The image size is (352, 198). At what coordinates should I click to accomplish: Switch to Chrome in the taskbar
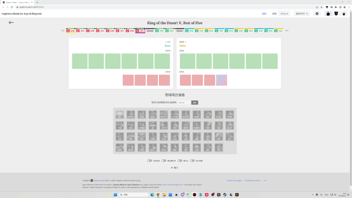click(x=158, y=194)
